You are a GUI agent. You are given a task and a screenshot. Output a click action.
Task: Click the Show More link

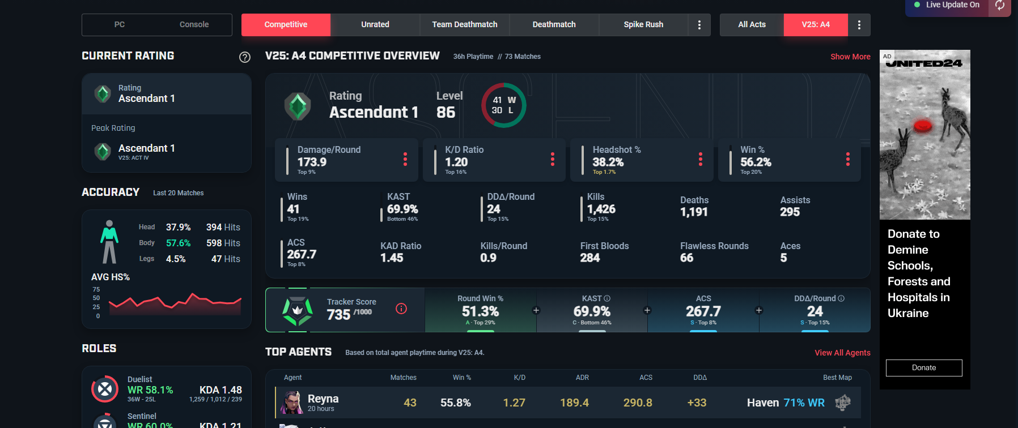click(x=850, y=57)
